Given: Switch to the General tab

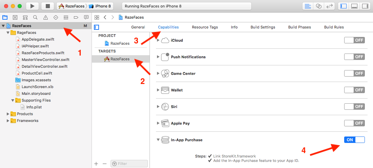Looking at the screenshot, I should (x=138, y=27).
